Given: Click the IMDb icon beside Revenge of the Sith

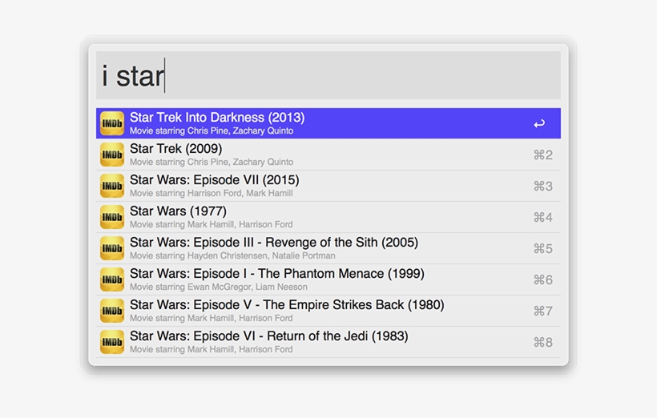Looking at the screenshot, I should tap(112, 248).
